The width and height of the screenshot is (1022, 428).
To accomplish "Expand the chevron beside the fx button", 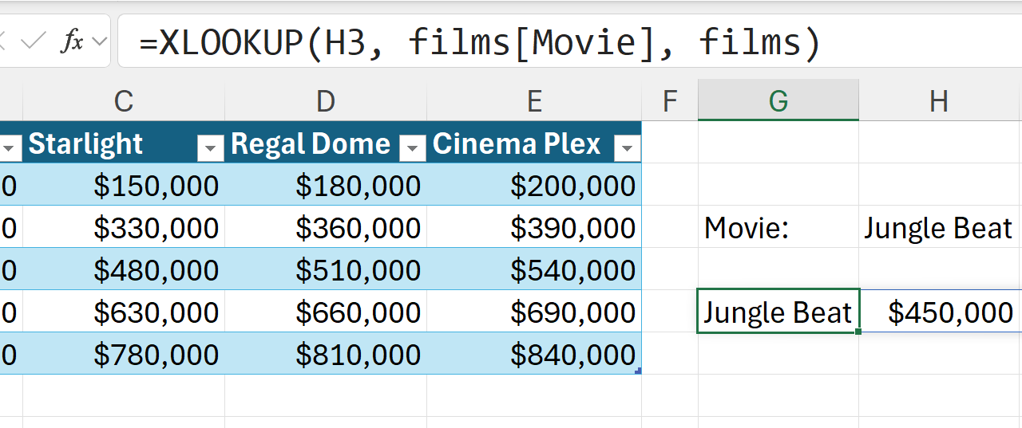I will (x=100, y=41).
